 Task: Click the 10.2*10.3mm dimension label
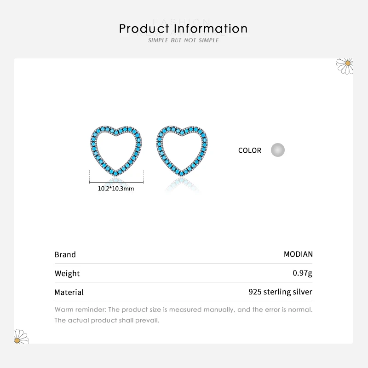pyautogui.click(x=116, y=188)
